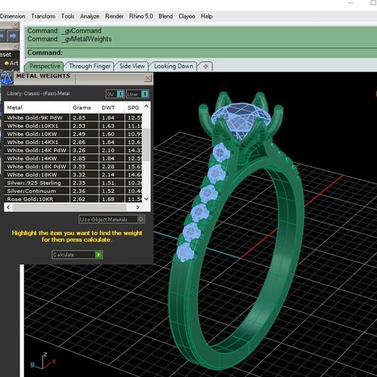Open the Help menu

pyautogui.click(x=207, y=16)
